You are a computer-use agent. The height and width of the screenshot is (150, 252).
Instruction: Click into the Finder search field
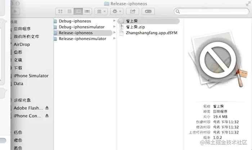coord(212,11)
